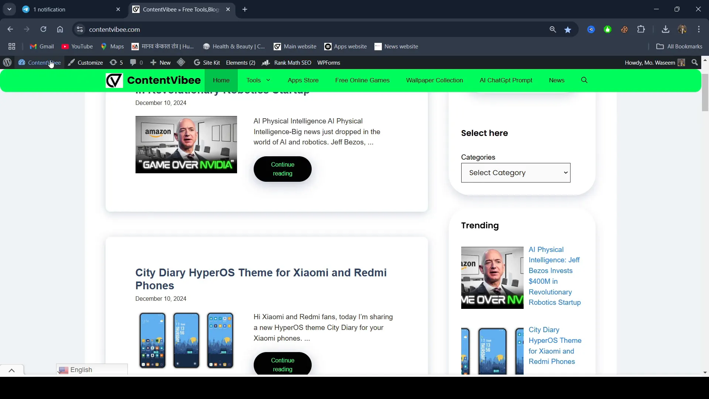
Task: Close the ContentVibee browser tab
Action: click(228, 10)
